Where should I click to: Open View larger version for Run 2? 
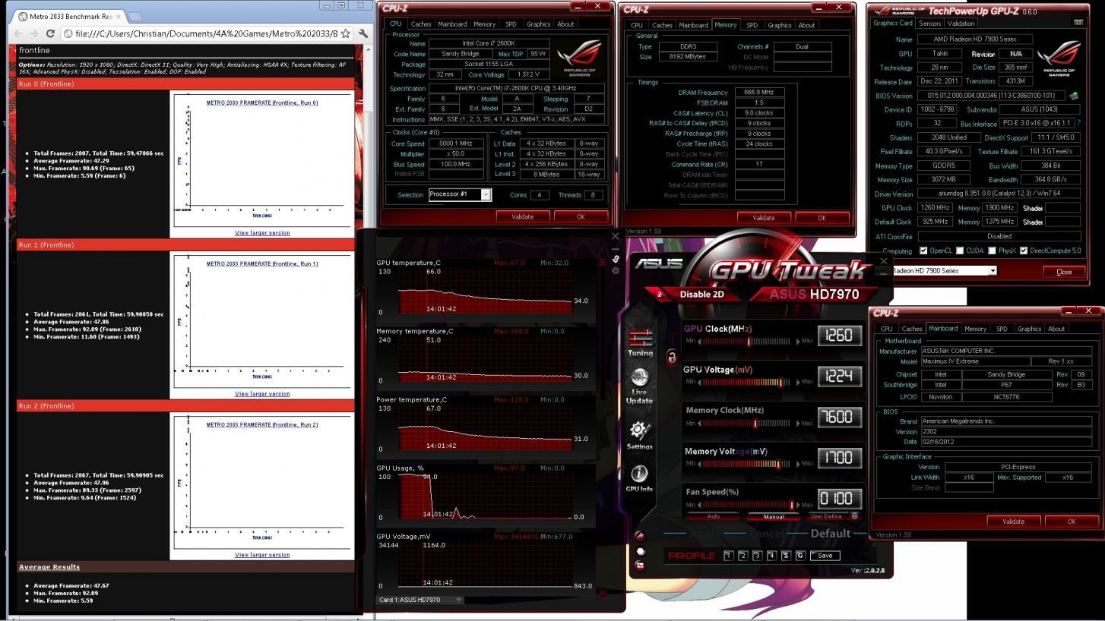click(x=262, y=555)
